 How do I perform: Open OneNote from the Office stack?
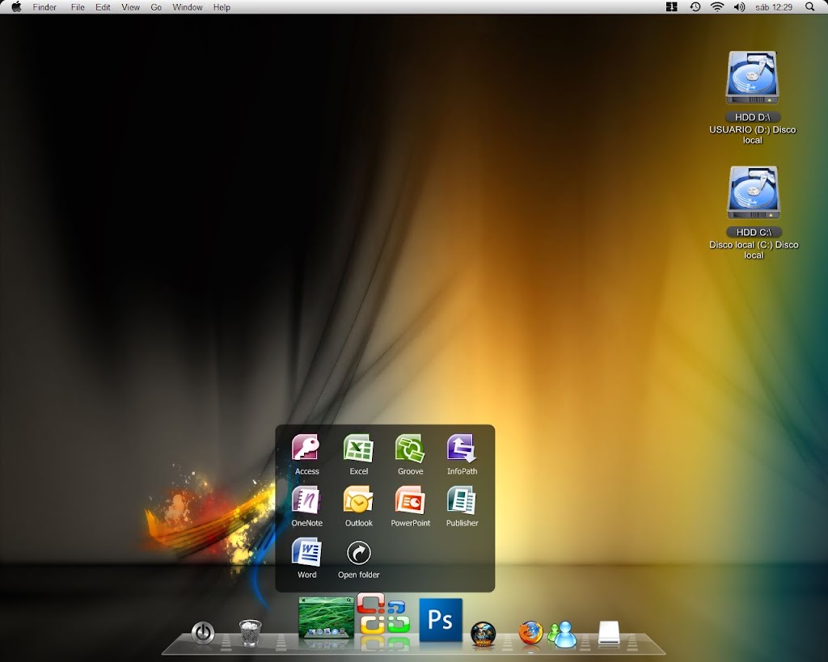[x=306, y=500]
